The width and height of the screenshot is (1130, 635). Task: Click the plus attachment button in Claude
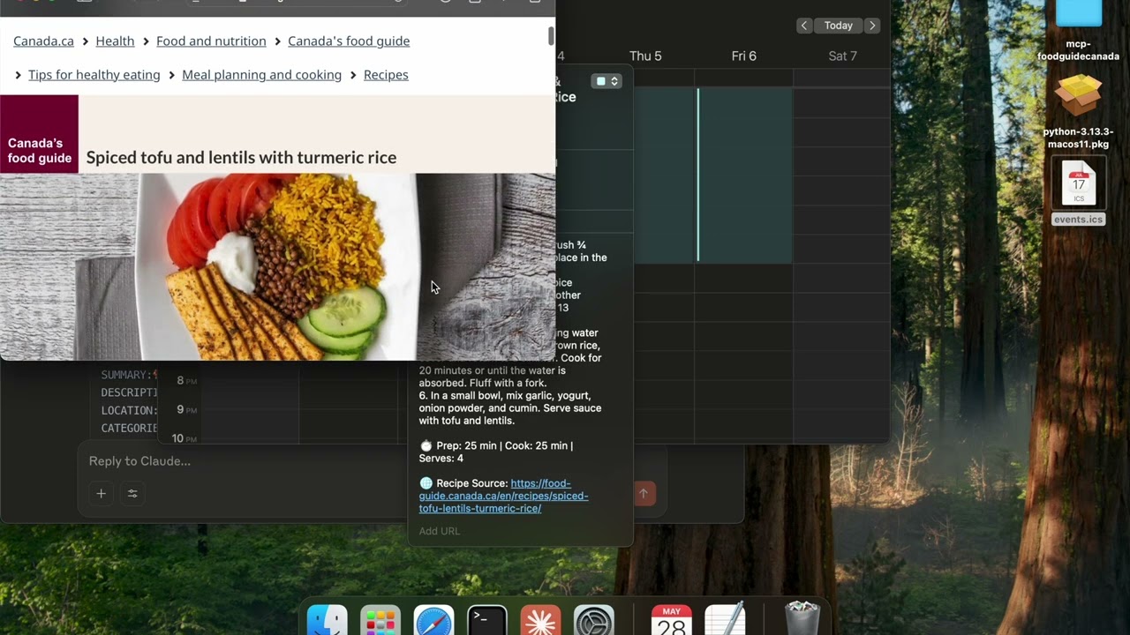point(101,494)
